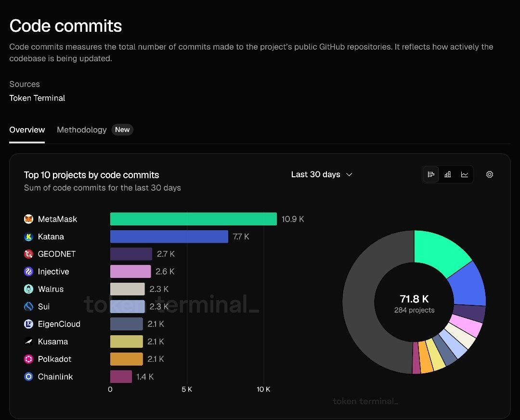Select the horizontal bar chart view icon
The image size is (520, 420).
coord(431,174)
